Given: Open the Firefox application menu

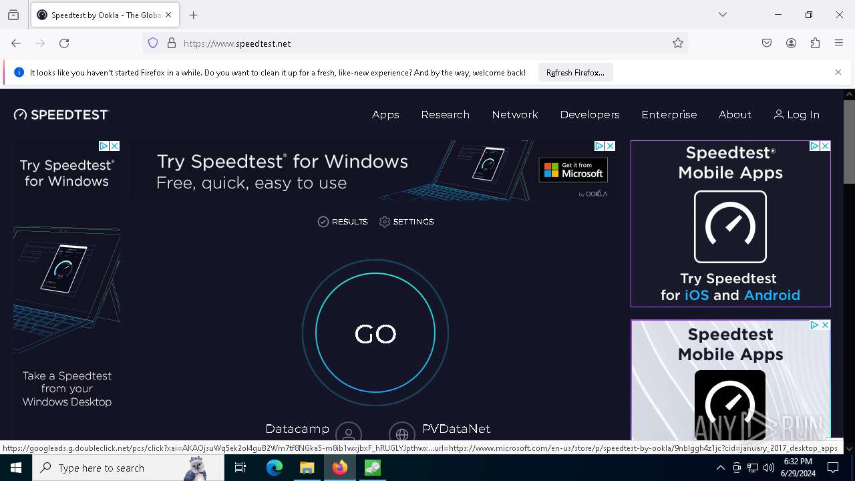Looking at the screenshot, I should pyautogui.click(x=839, y=43).
